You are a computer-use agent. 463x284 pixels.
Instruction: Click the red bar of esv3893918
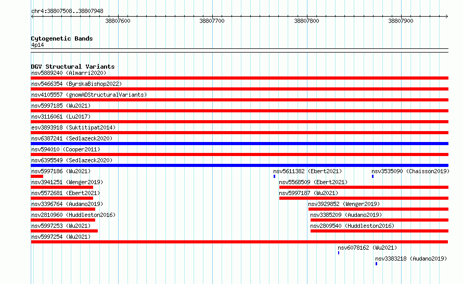239,133
